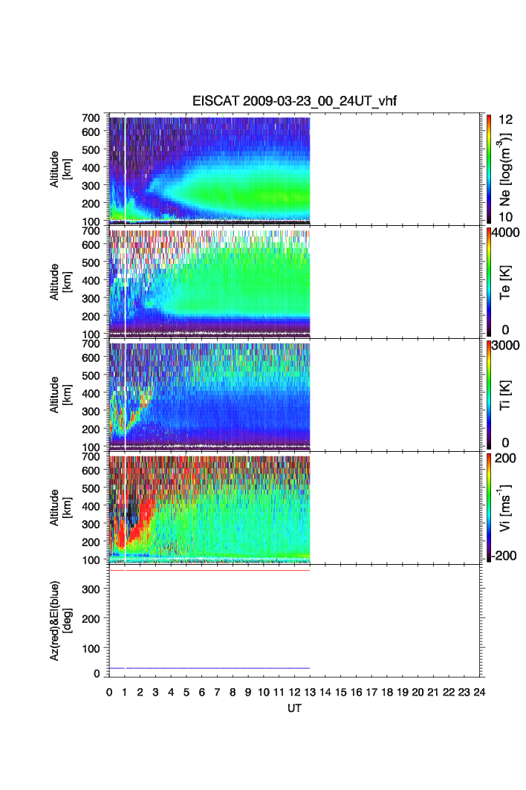Click the Vi [ms-1] color bar label
Viewport: 526px width, 790px height.
504,508
